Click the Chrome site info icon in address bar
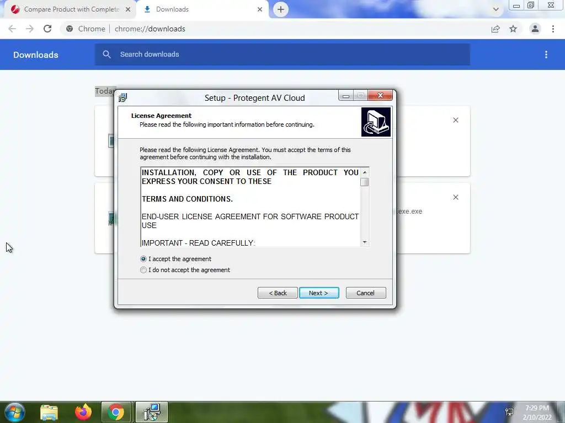Screen dimensions: 565x423 click(x=70, y=29)
